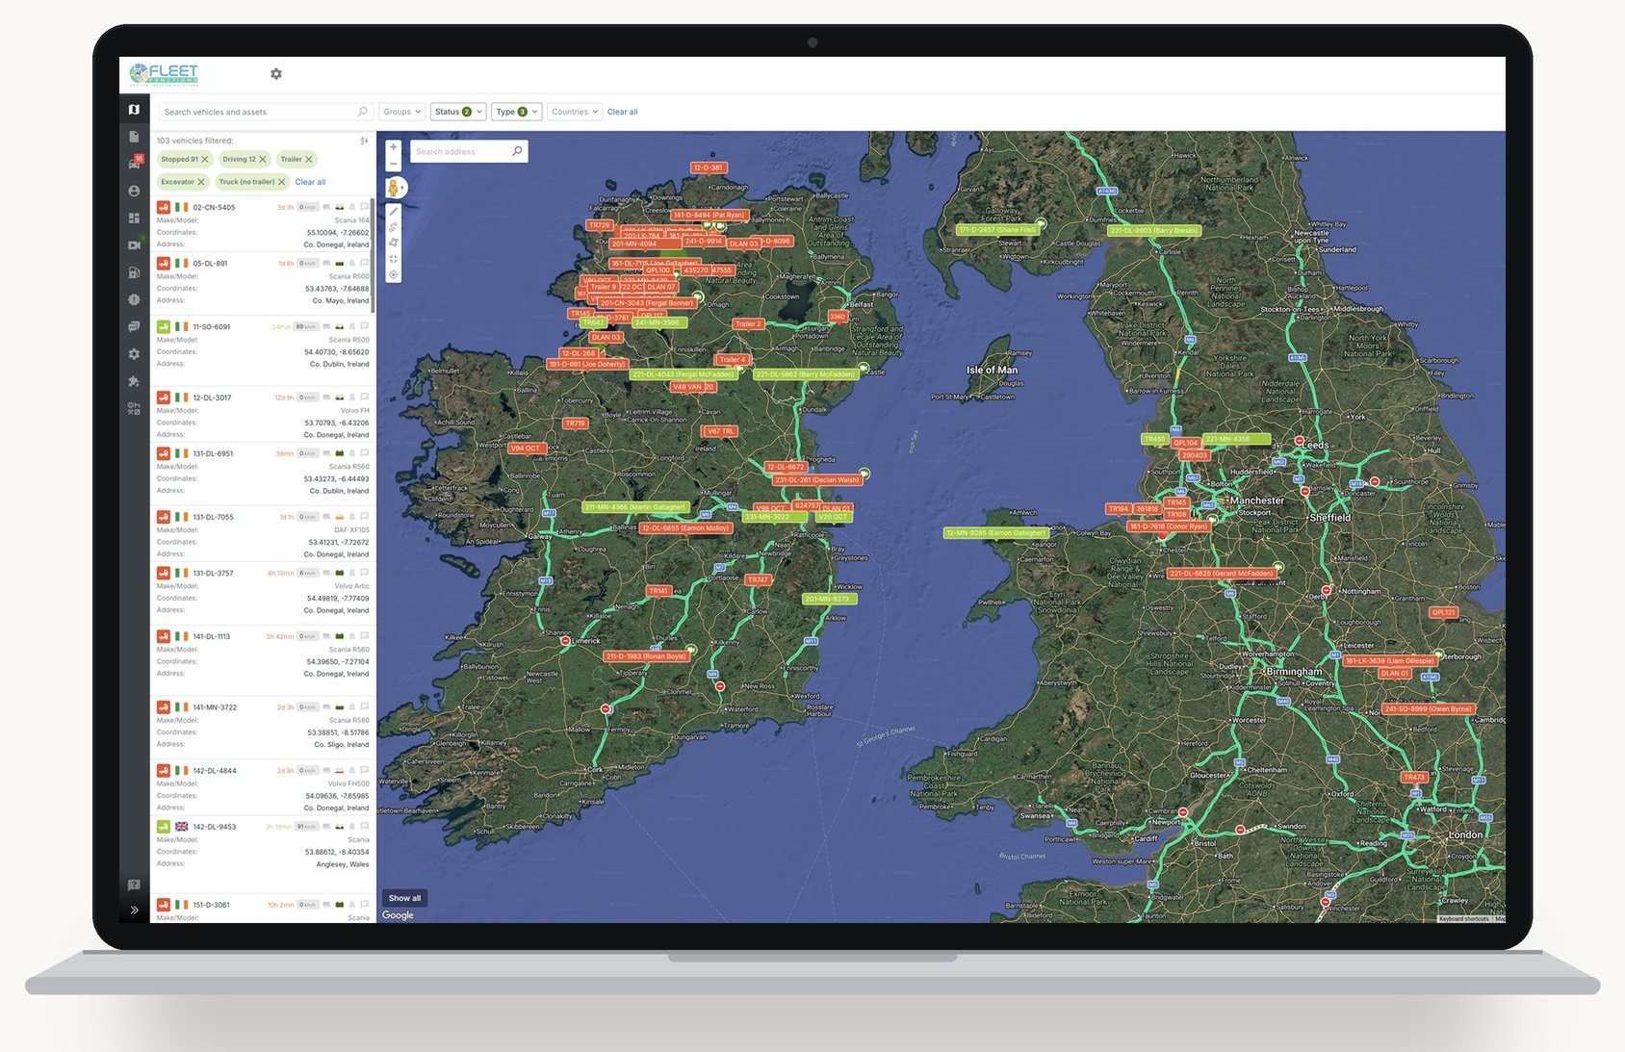Expand the sidebar with the double chevron
1625x1052 pixels.
(134, 910)
